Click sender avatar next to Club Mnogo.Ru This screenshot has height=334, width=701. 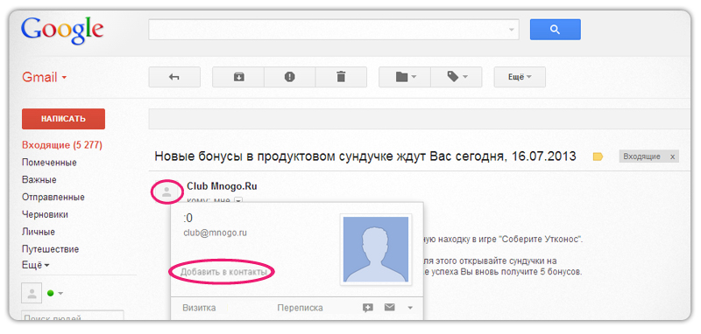pyautogui.click(x=166, y=192)
